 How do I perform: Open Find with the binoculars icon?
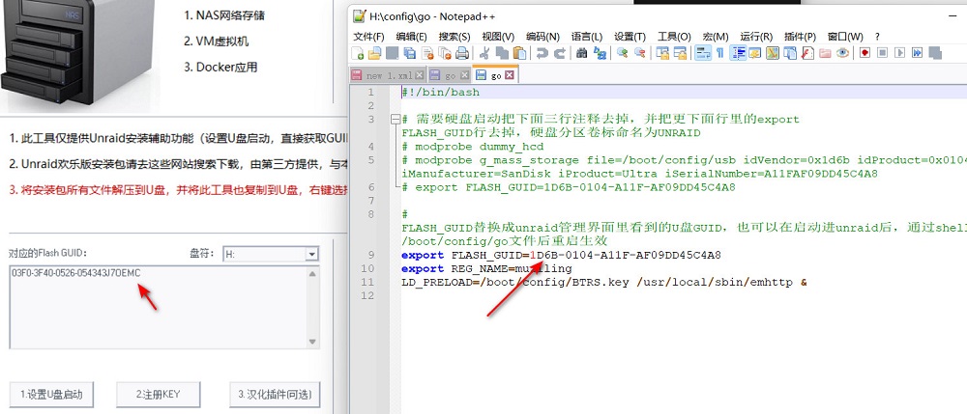[x=581, y=53]
